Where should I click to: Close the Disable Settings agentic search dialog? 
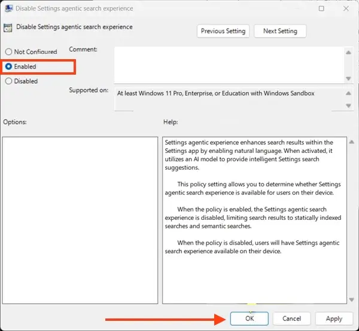(x=346, y=8)
